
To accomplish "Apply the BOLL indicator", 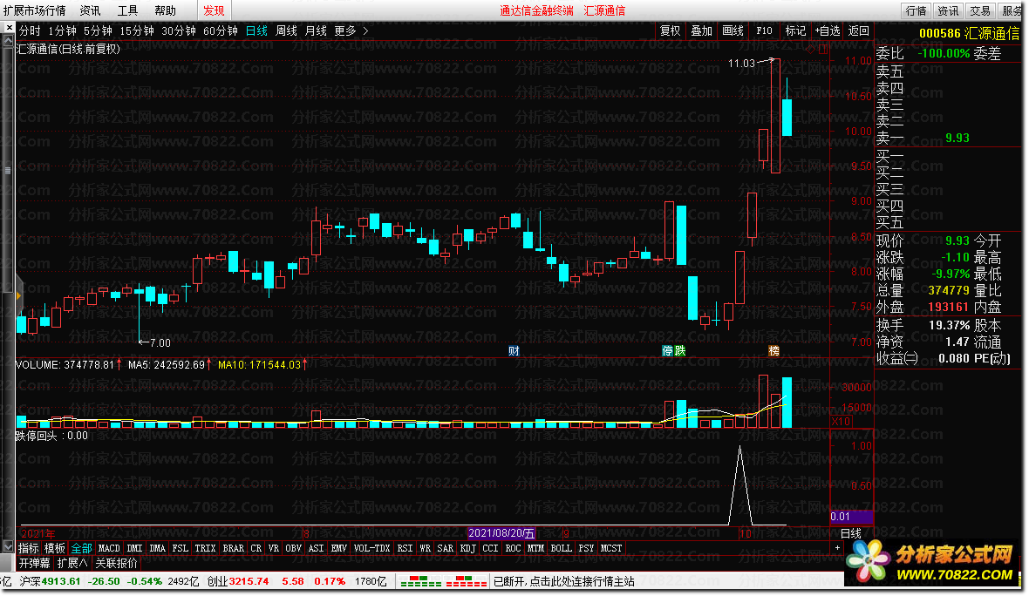I will 561,548.
